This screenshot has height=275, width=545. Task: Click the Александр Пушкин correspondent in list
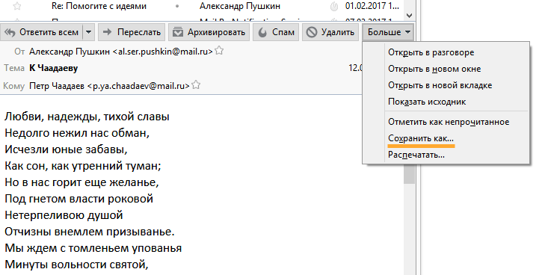(240, 6)
